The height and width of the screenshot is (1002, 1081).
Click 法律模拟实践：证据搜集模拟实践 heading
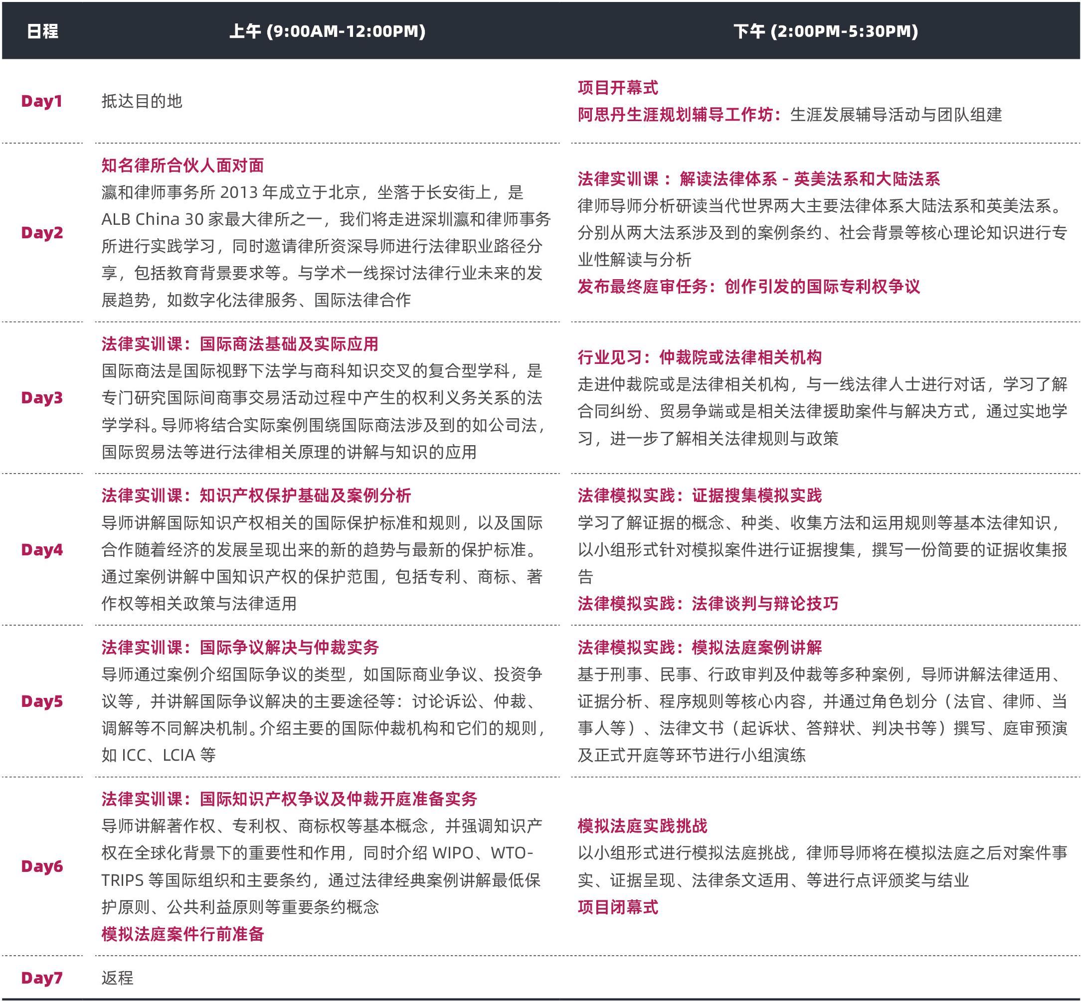pyautogui.click(x=700, y=496)
